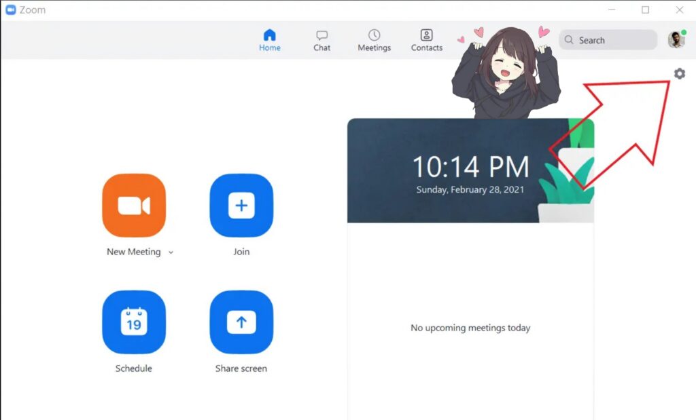Open the Chat tab
Image resolution: width=696 pixels, height=420 pixels.
(321, 40)
